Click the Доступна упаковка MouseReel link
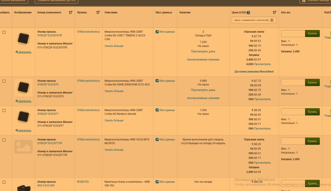This screenshot has width=331, height=191. pyautogui.click(x=254, y=72)
